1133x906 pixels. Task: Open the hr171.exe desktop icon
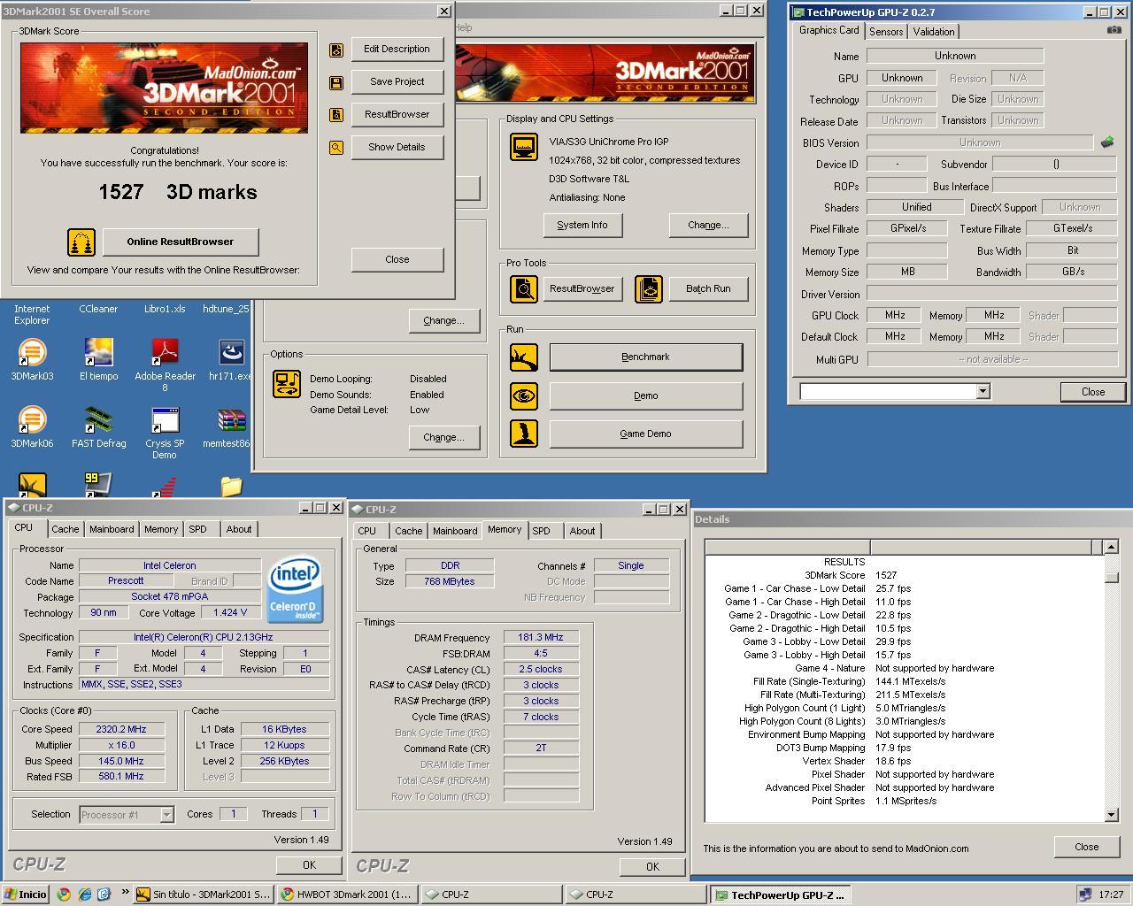pyautogui.click(x=231, y=359)
